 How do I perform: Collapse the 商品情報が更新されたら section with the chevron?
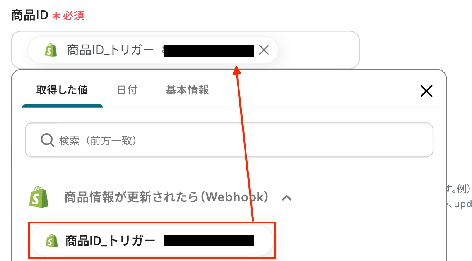click(x=287, y=198)
